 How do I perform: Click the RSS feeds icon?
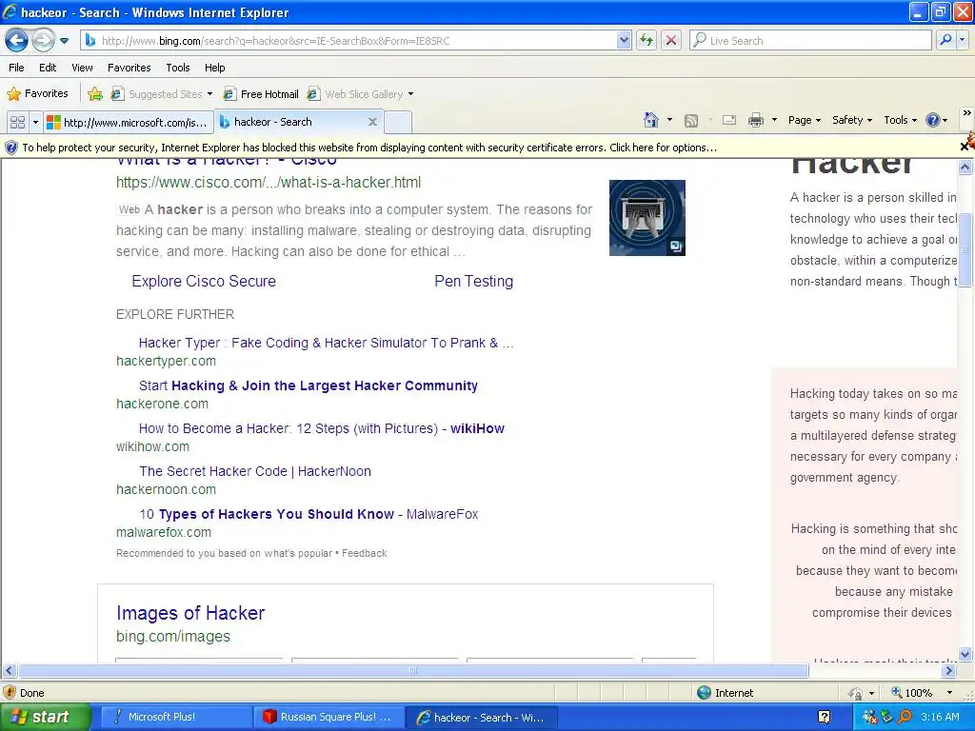691,120
